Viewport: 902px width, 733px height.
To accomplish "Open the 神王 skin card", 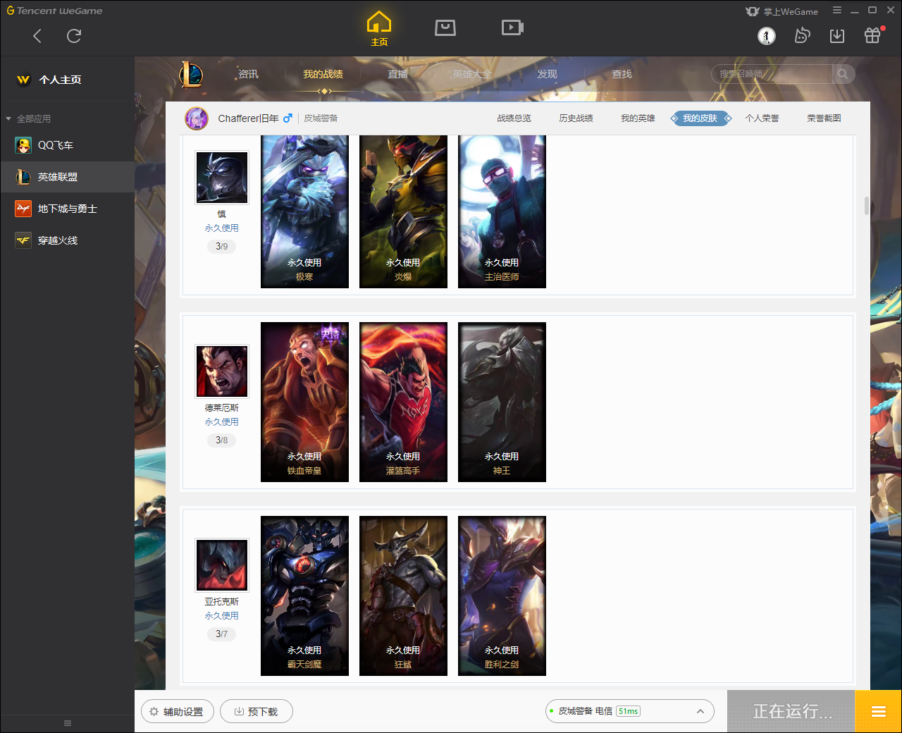I will [x=502, y=402].
